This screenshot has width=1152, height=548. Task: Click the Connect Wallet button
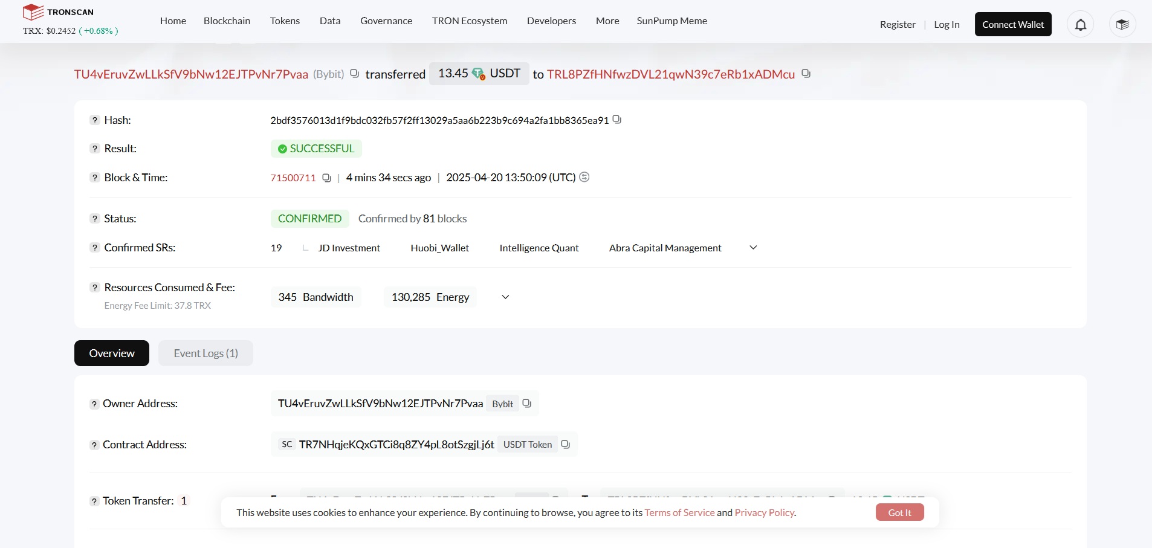pos(1013,24)
